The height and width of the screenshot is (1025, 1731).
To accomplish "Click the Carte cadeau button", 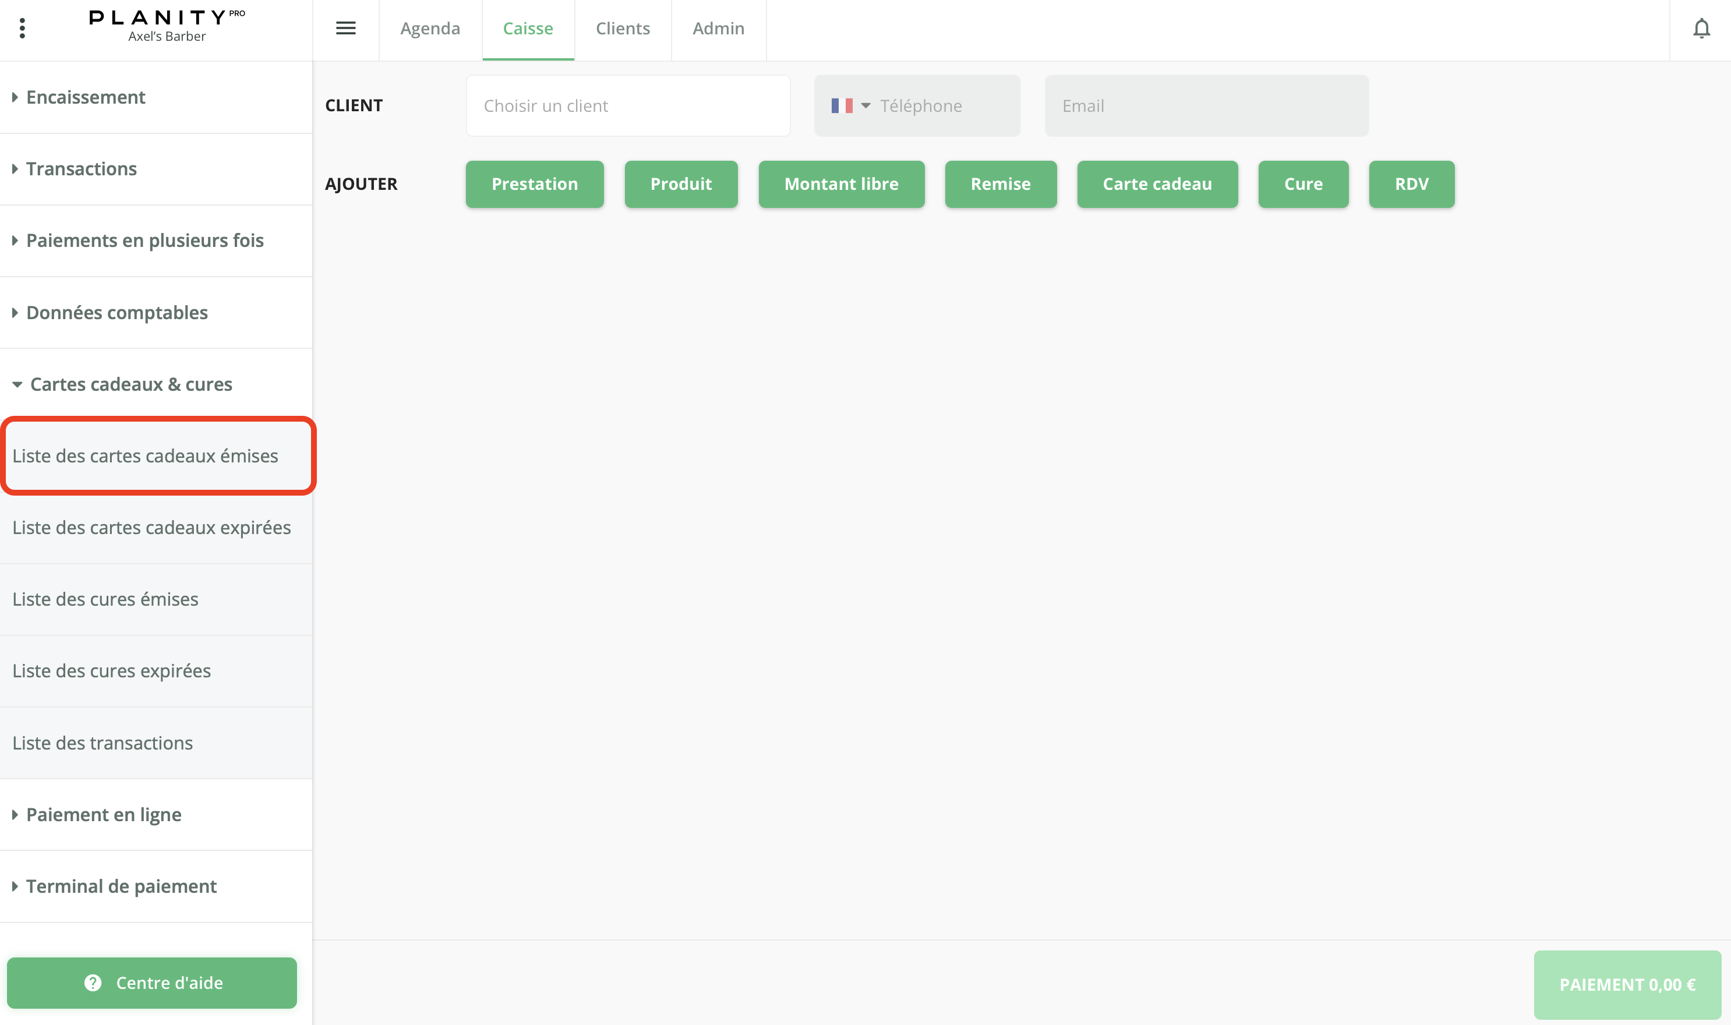I will pos(1156,185).
